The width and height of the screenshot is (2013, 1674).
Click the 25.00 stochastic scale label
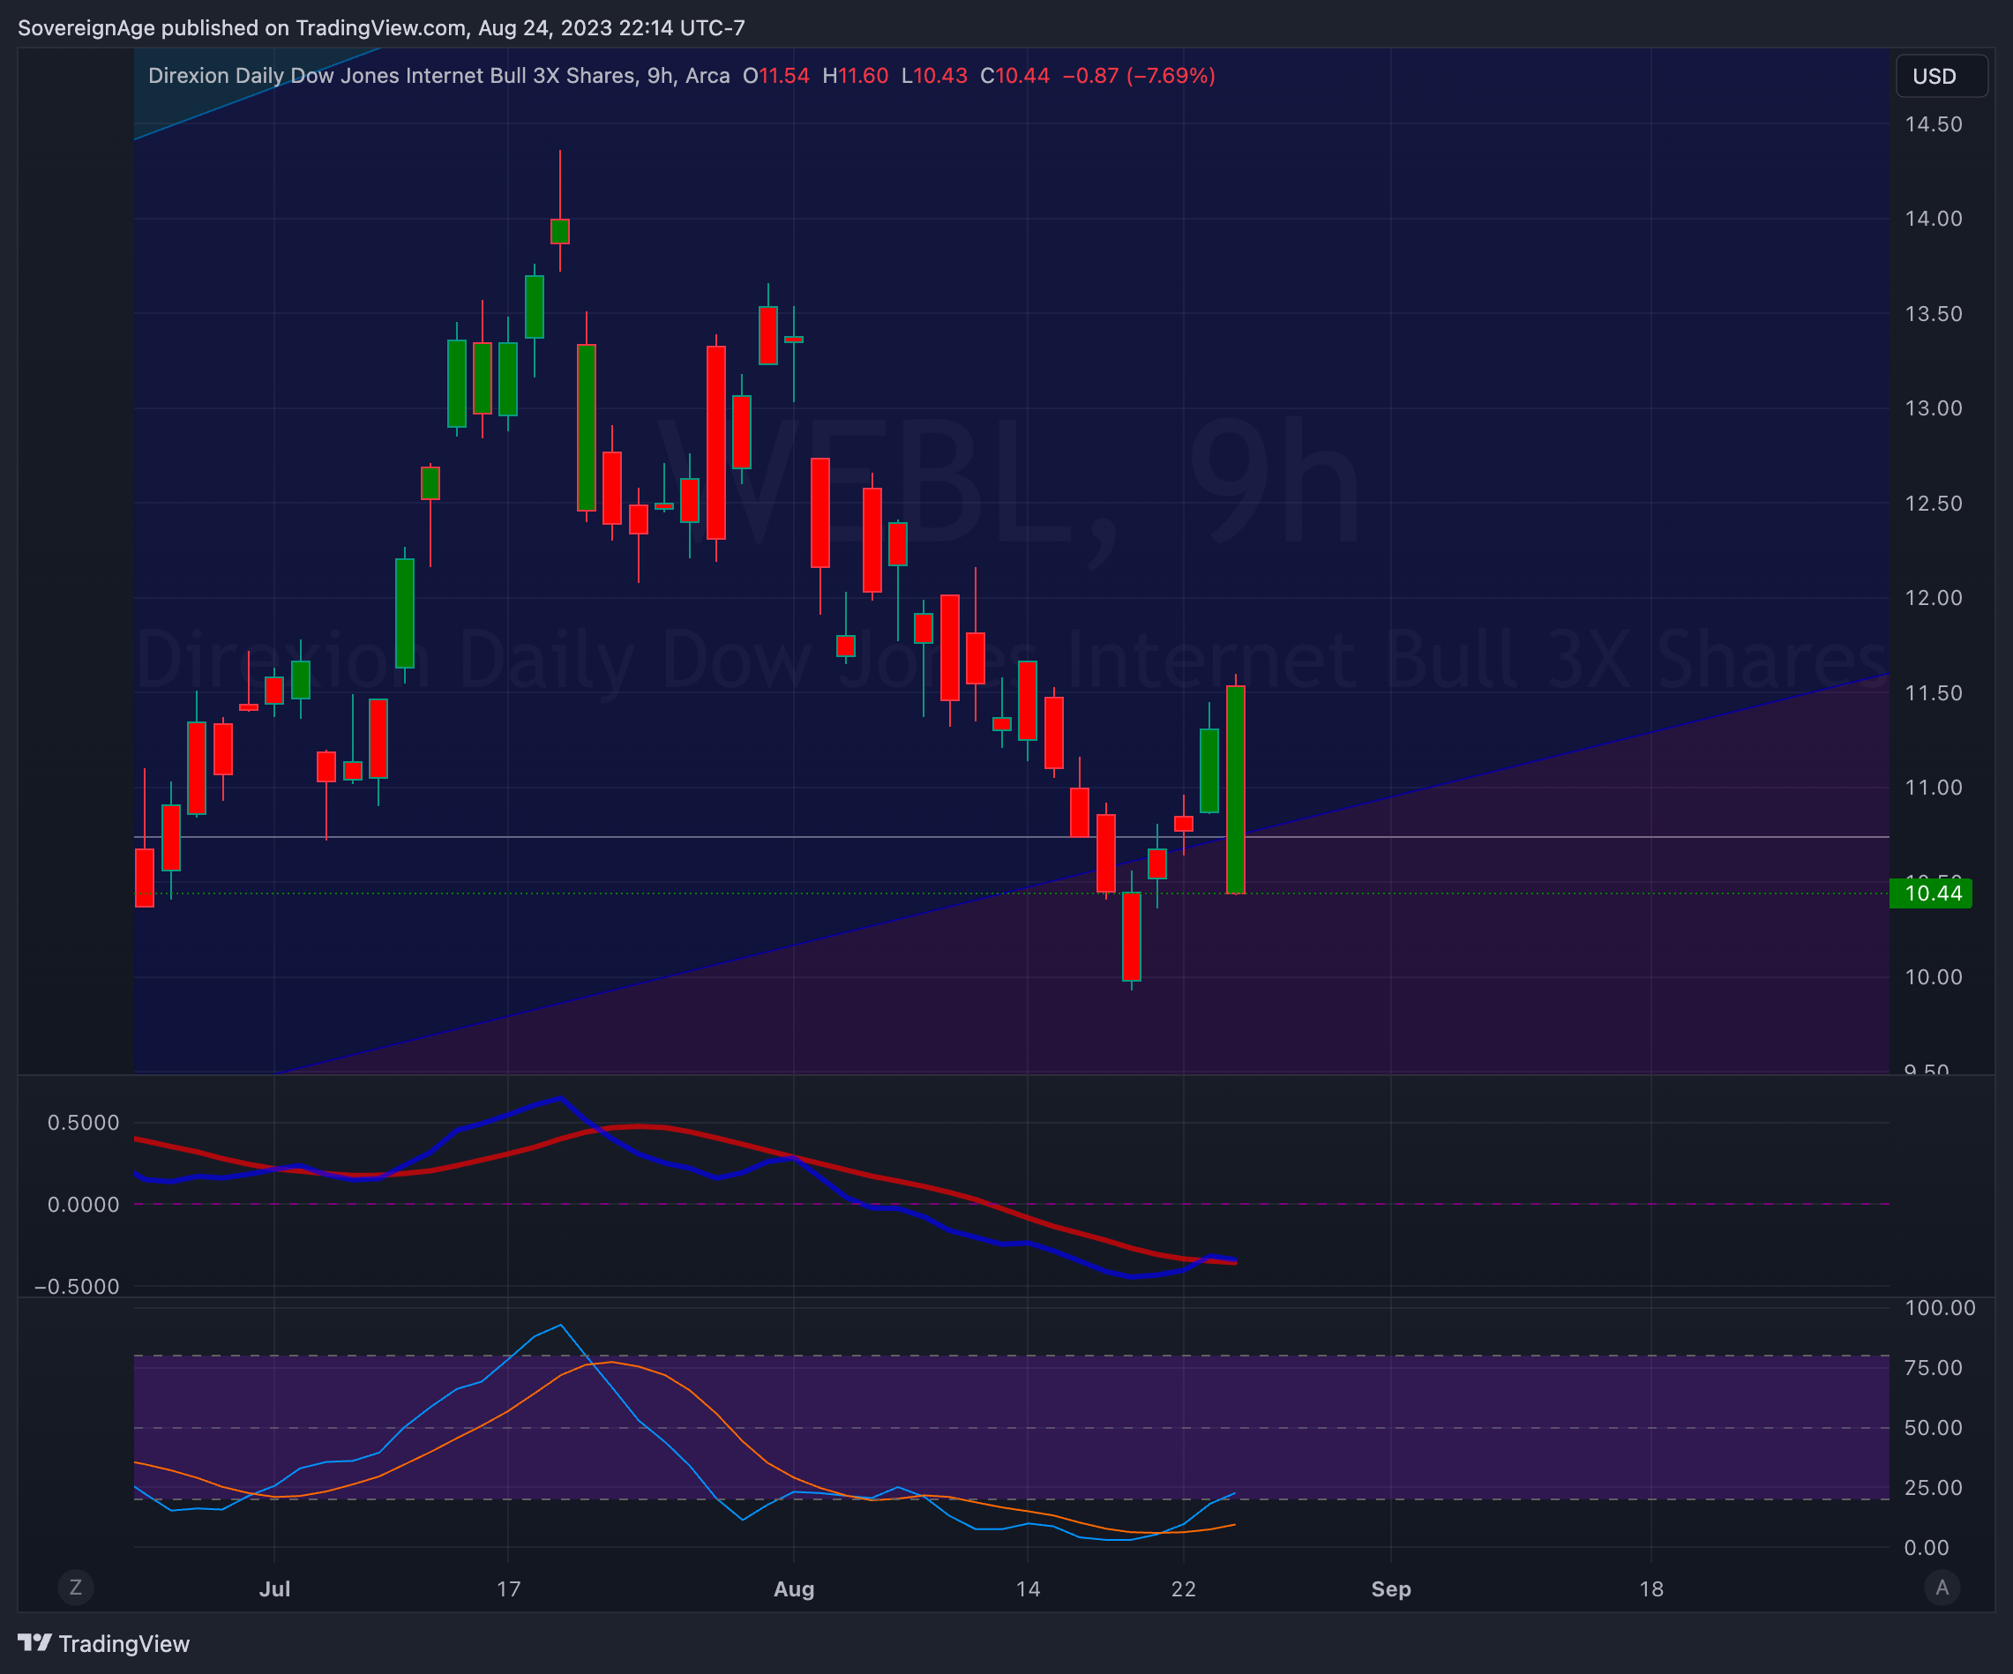coord(1934,1488)
